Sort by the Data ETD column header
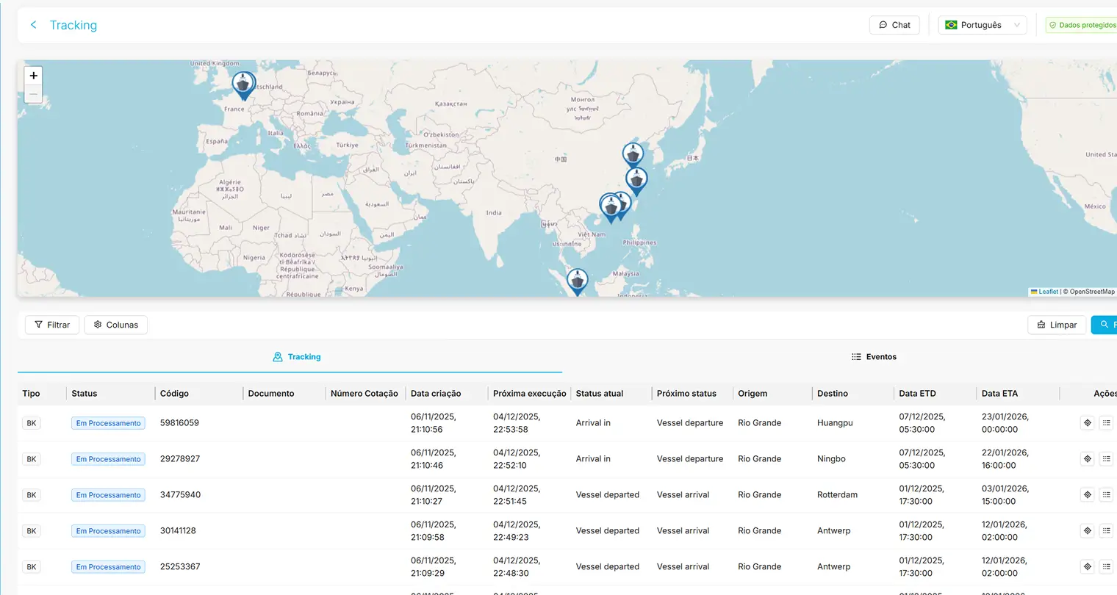 [917, 394]
